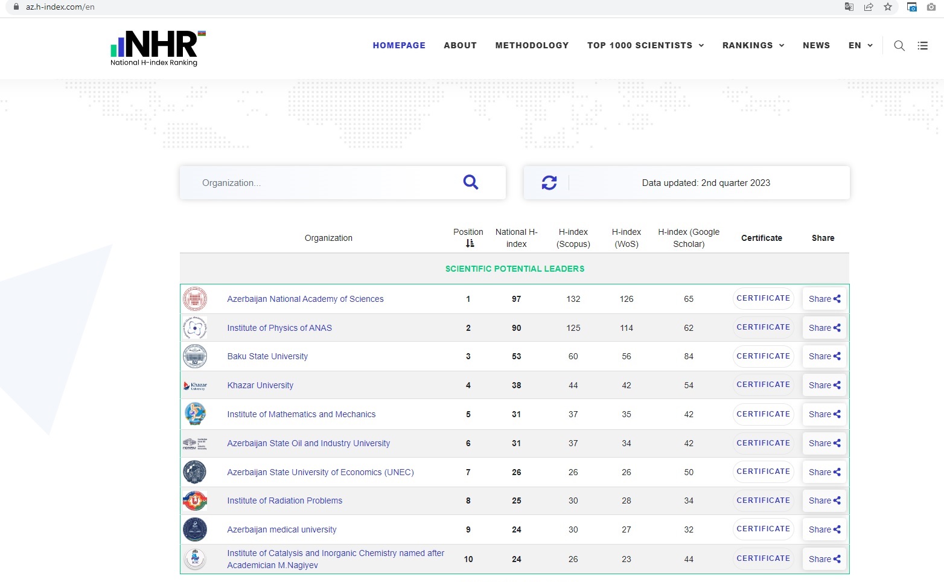944x582 pixels.
Task: Click the site lock icon in address bar
Action: (16, 7)
